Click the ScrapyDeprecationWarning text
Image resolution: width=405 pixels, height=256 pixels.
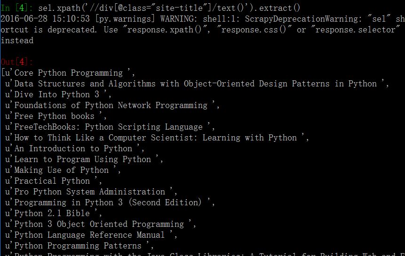click(x=303, y=19)
